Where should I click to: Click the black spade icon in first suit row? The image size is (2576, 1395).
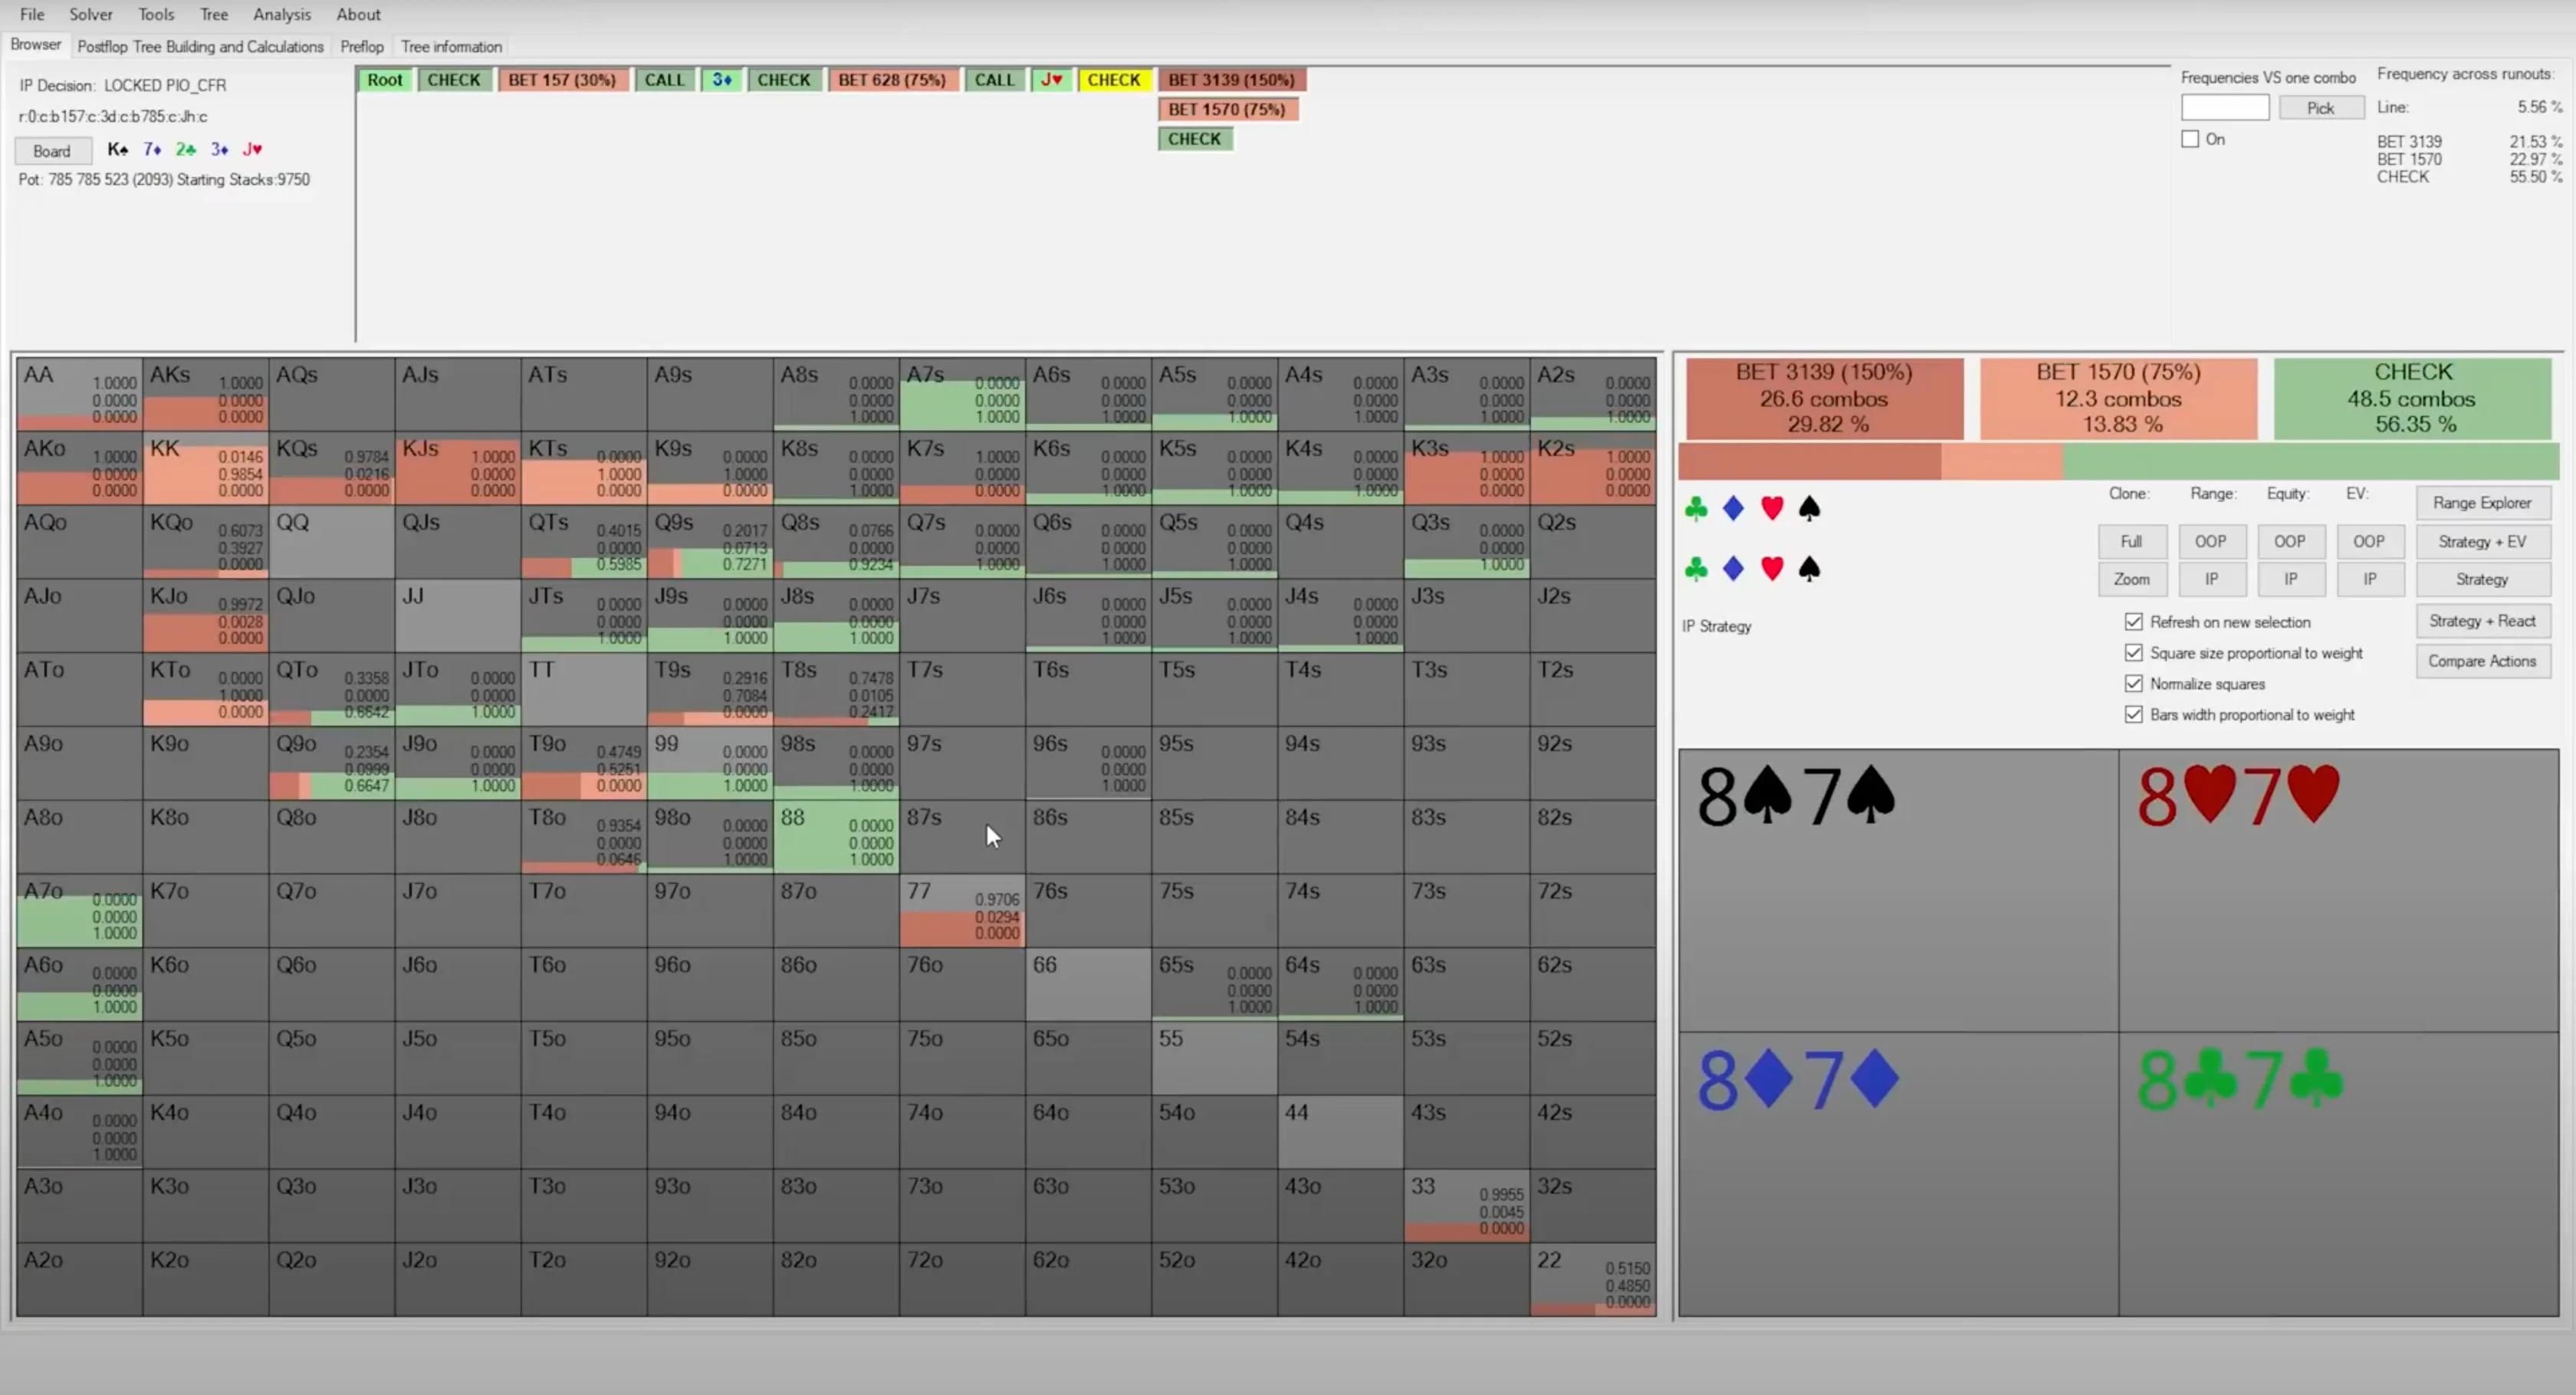point(1809,509)
